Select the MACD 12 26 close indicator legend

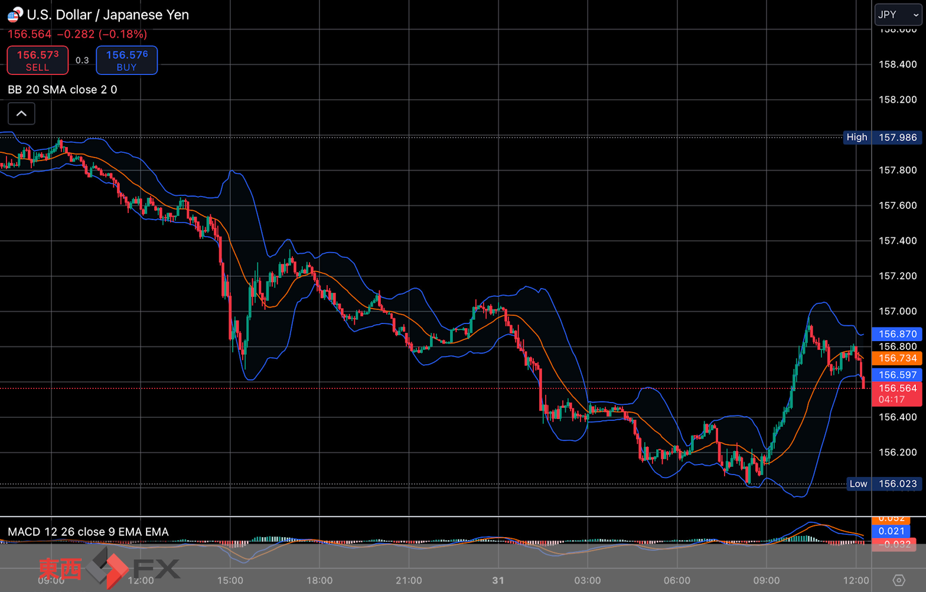(x=88, y=532)
